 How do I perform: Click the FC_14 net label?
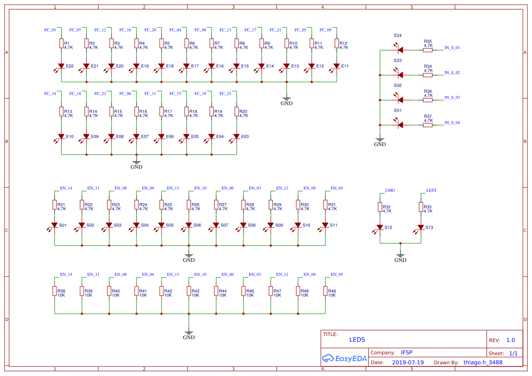click(50, 94)
